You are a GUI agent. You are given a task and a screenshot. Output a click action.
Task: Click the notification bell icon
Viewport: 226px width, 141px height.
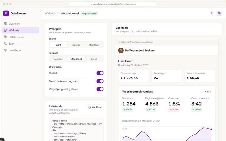212,13
